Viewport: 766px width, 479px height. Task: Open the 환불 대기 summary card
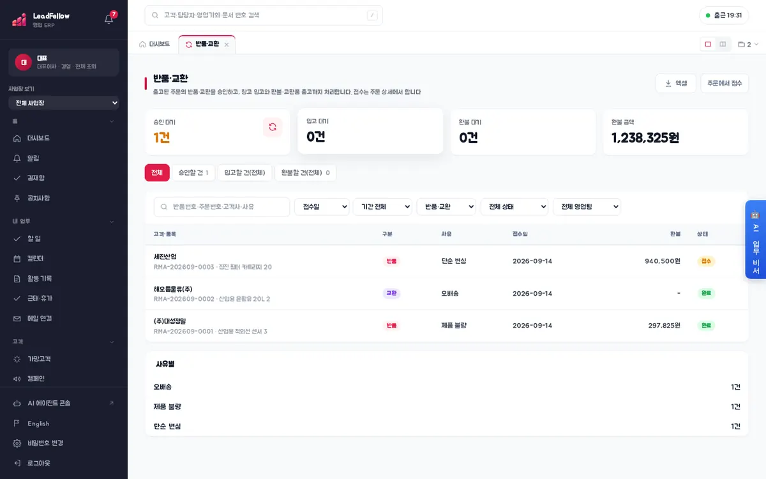click(x=523, y=132)
